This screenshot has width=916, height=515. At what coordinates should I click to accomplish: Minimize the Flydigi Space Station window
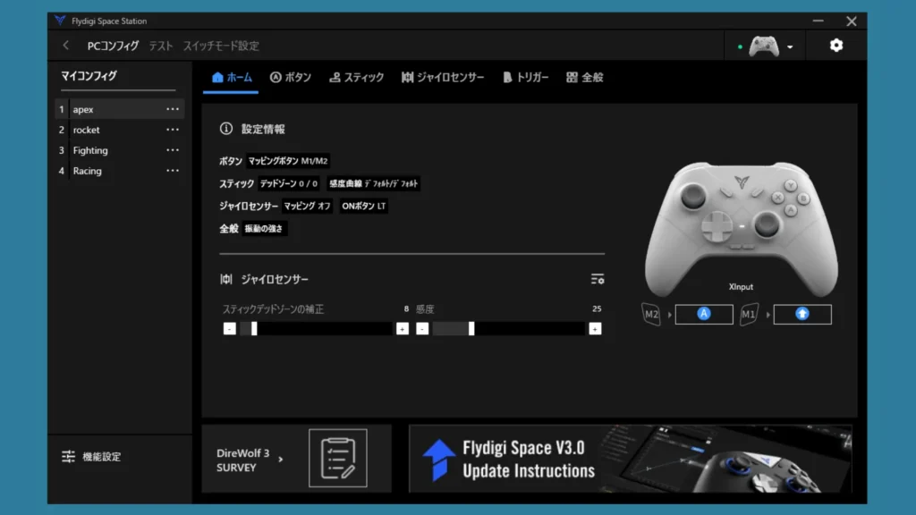(818, 21)
